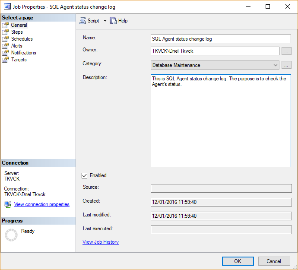Click the Category browse ellipsis button
The height and width of the screenshot is (270, 298).
tap(286, 65)
